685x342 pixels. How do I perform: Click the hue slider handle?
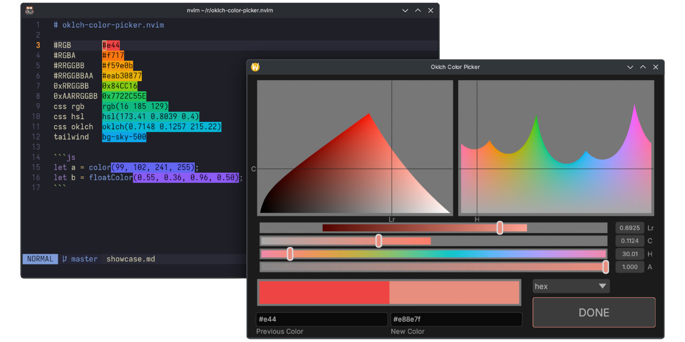tap(290, 254)
